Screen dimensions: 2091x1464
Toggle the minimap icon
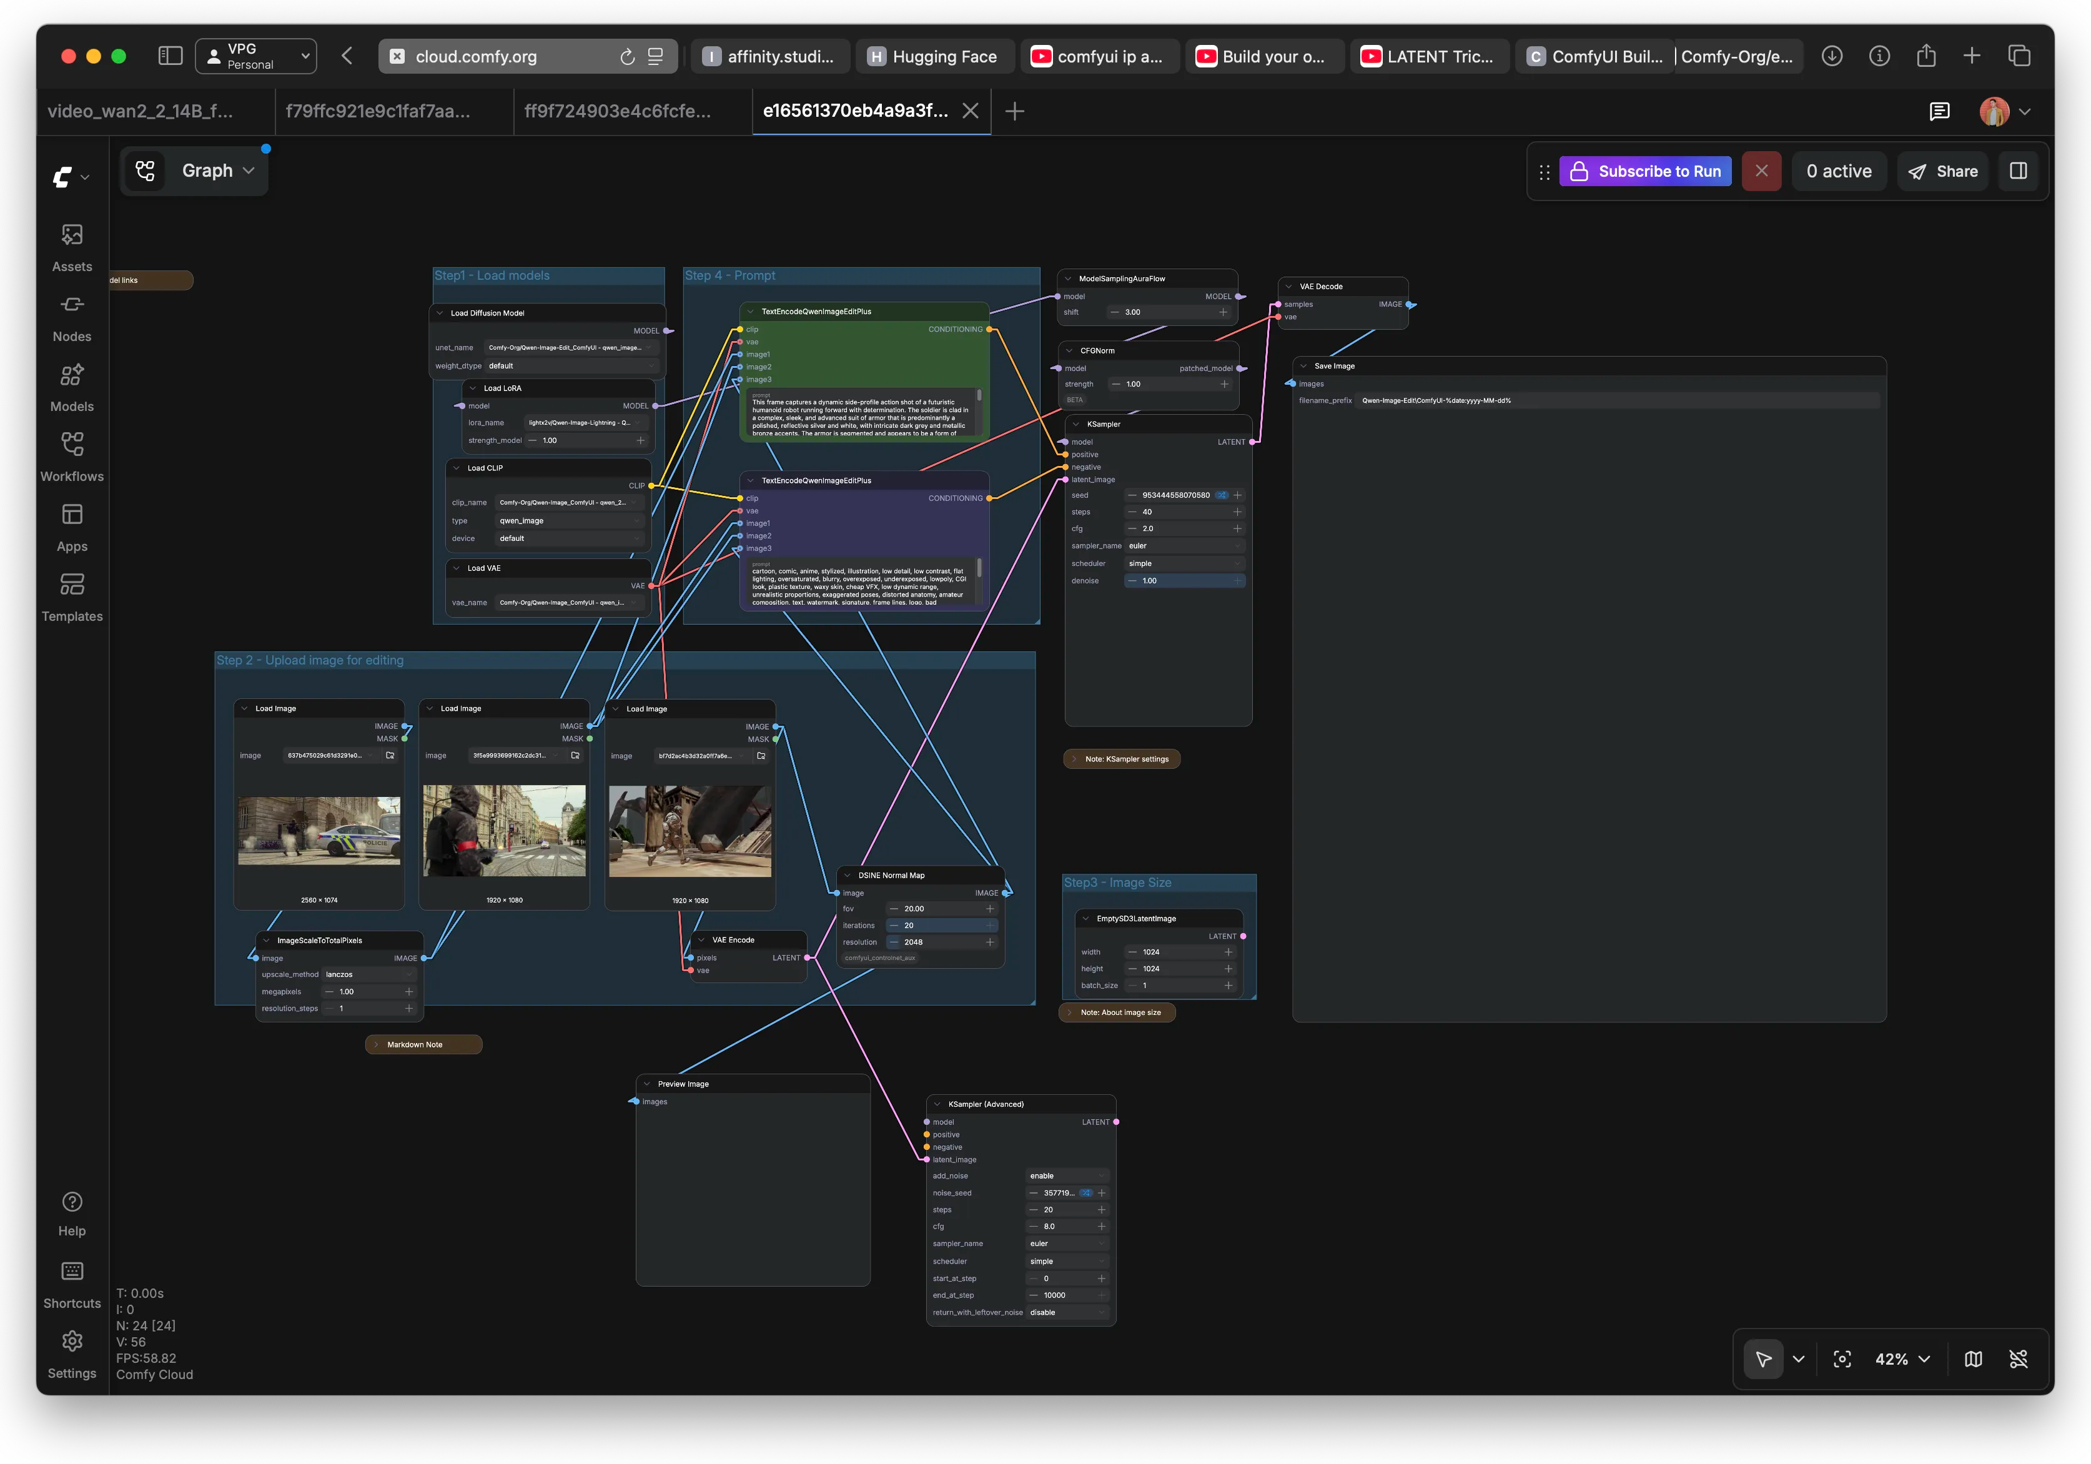coord(1972,1359)
